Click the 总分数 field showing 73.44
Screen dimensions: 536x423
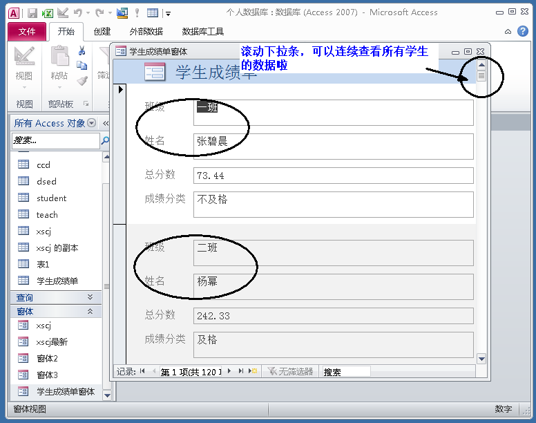(x=334, y=176)
